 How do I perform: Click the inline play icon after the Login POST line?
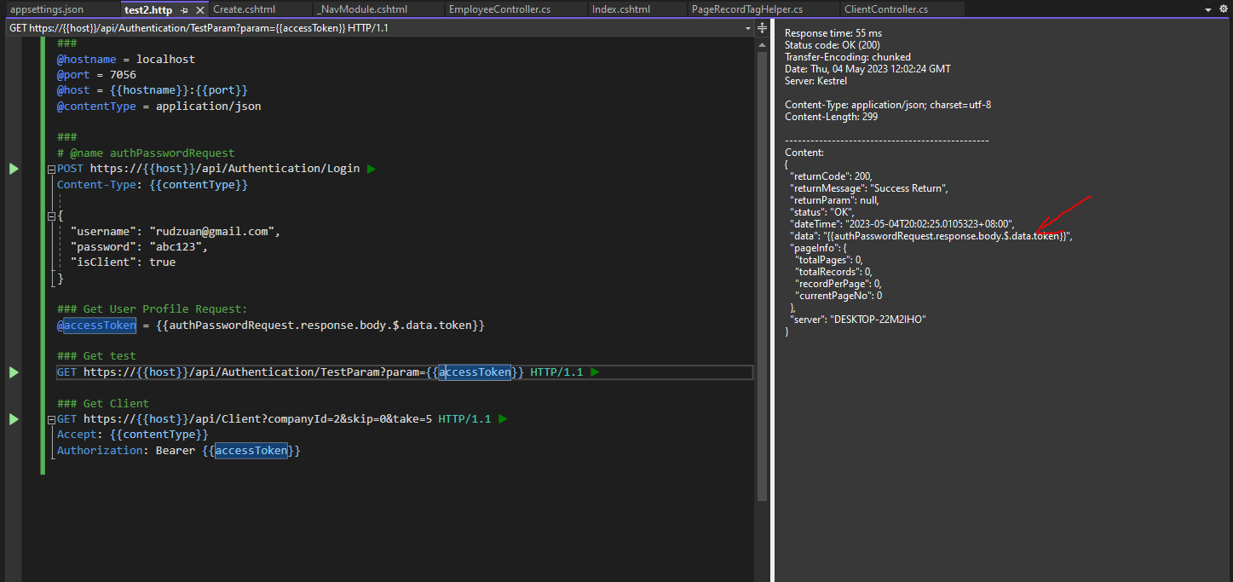tap(371, 168)
